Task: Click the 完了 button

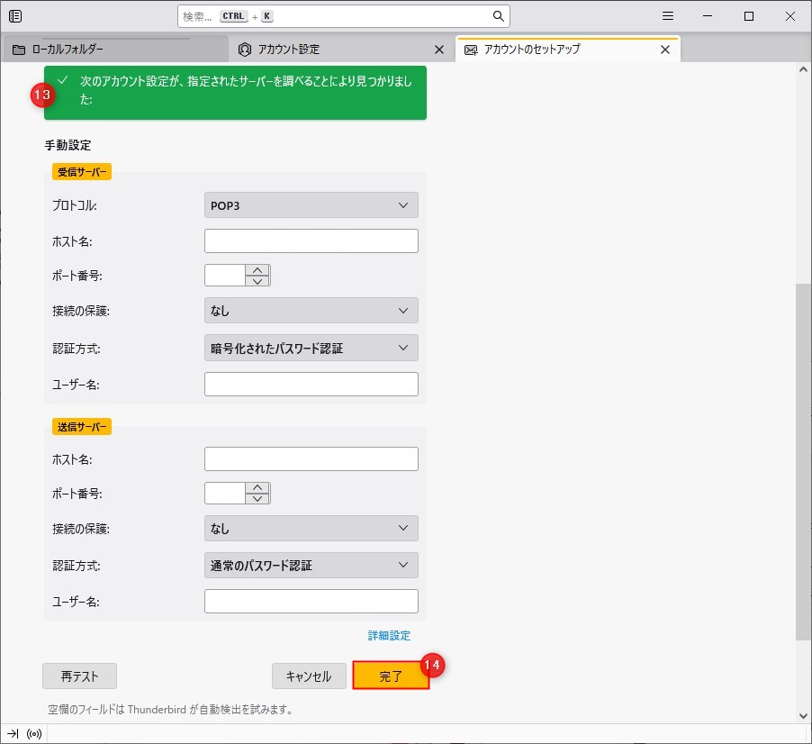Action: (x=391, y=676)
